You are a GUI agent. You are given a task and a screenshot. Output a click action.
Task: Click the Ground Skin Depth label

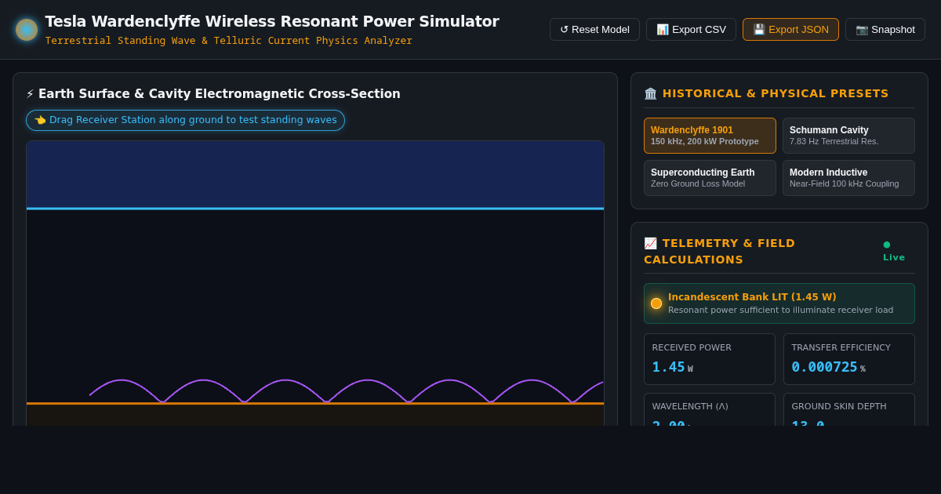[839, 407]
